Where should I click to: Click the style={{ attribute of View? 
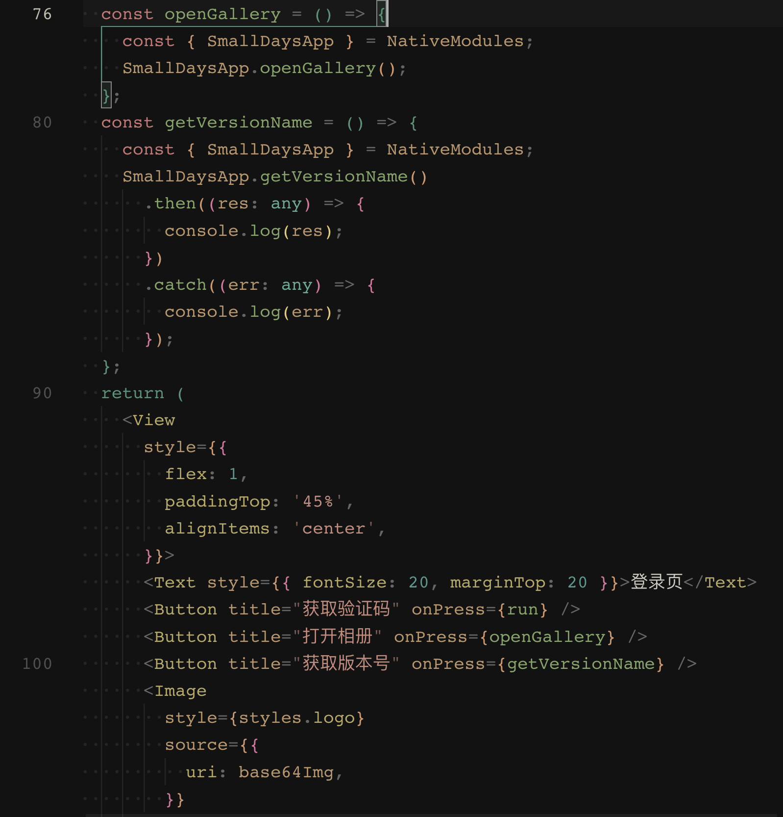[x=185, y=447]
